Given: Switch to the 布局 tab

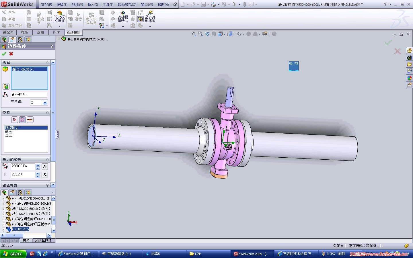Looking at the screenshot, I should (24, 32).
